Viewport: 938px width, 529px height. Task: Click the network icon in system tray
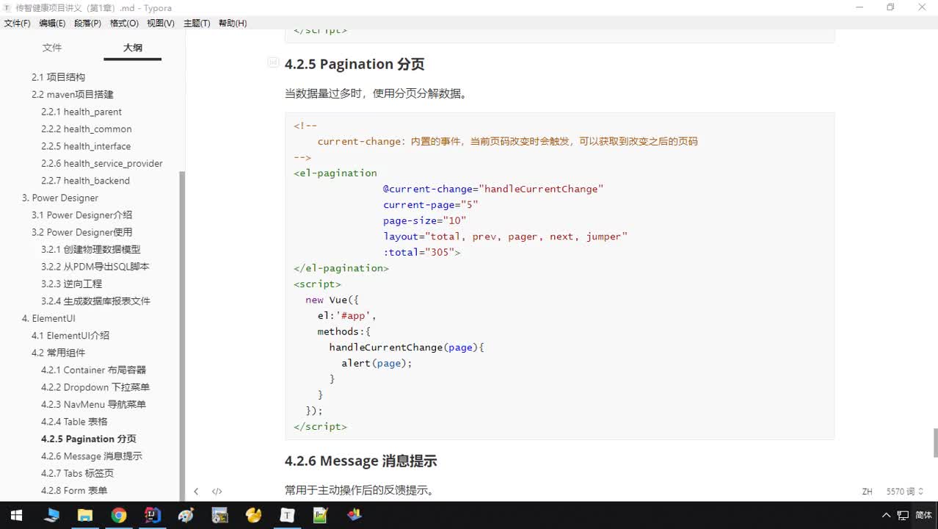tap(904, 515)
